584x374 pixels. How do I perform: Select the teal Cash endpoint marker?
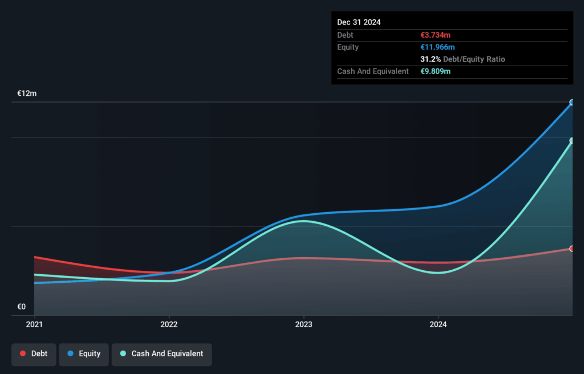pyautogui.click(x=571, y=141)
